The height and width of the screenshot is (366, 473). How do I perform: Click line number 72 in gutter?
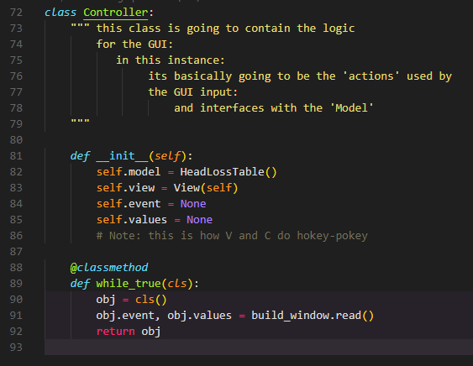click(16, 13)
